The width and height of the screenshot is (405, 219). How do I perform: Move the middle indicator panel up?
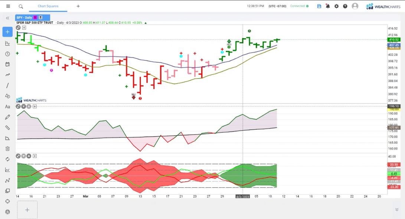[29, 106]
